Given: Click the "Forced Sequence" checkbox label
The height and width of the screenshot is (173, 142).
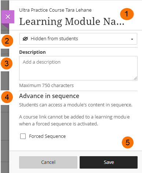Looking at the screenshot, I should (x=47, y=136).
